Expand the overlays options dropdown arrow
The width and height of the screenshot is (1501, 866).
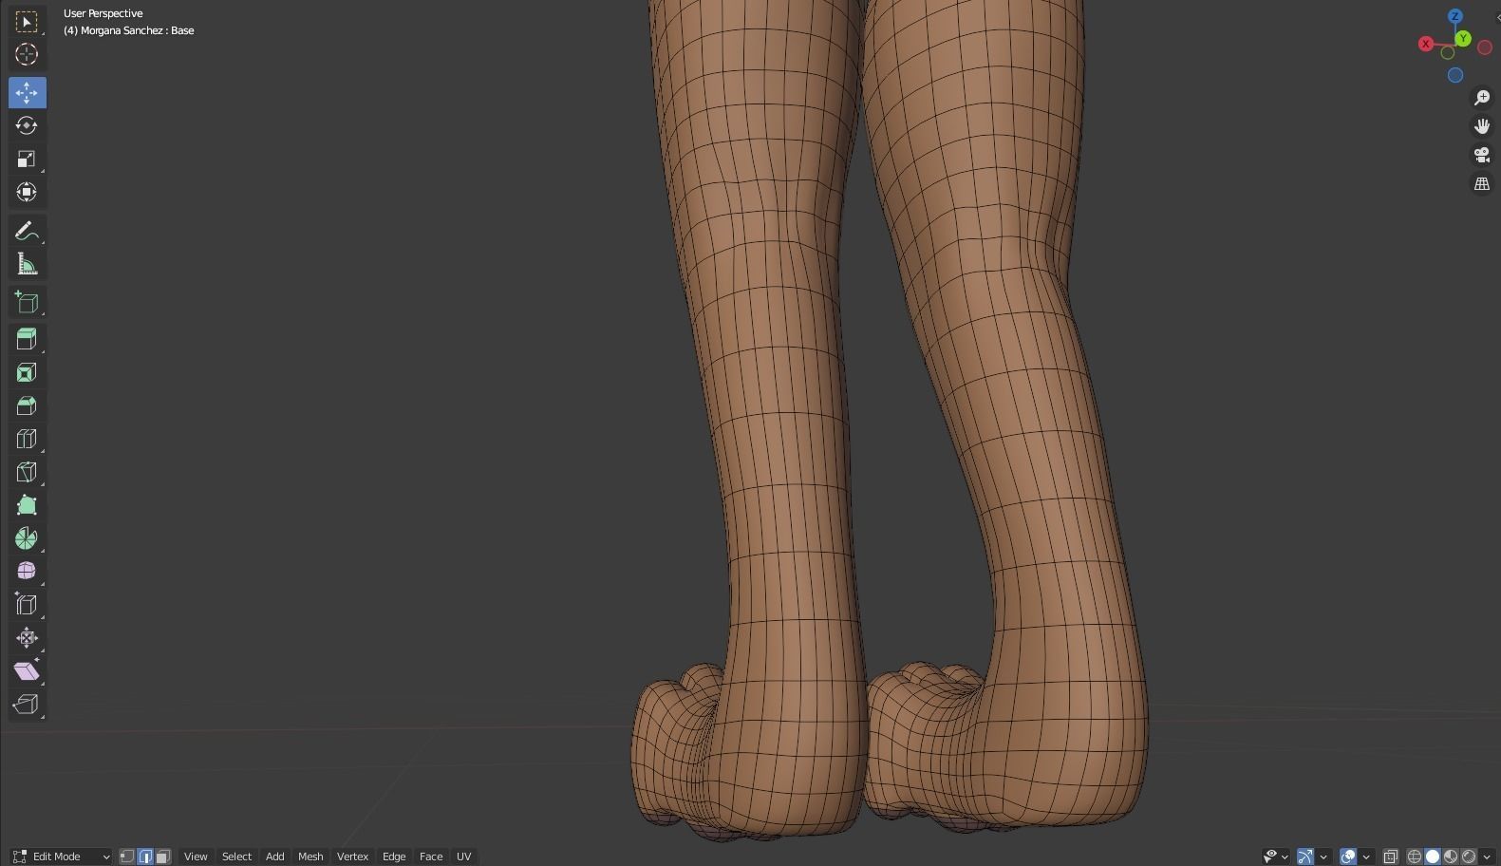(1366, 857)
